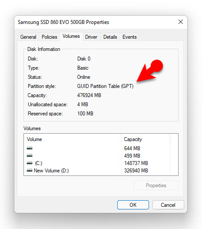Switch to the General tab
This screenshot has height=229, width=202.
point(28,37)
